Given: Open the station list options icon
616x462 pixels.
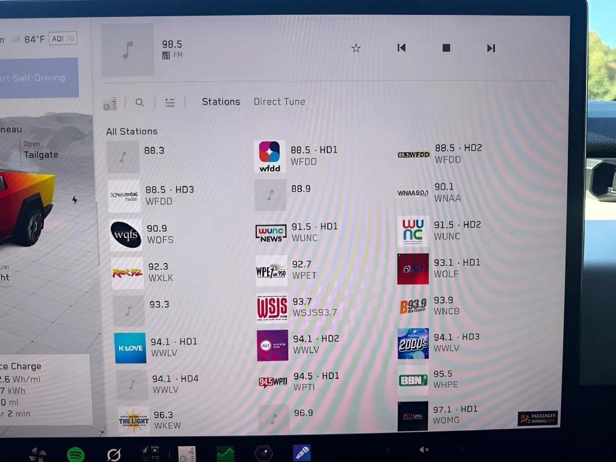Looking at the screenshot, I should (x=170, y=102).
